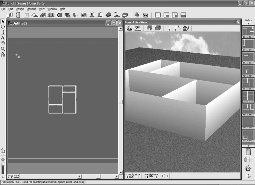Open the Walls dropdown at right panel
255x185 pixels.
coord(248,20)
